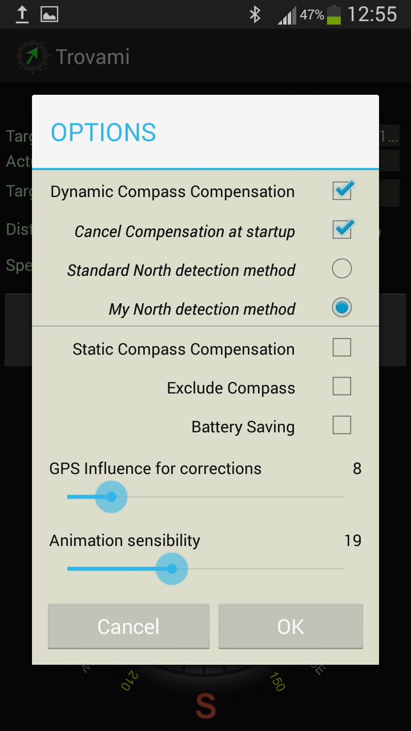Screen dimensions: 411x731
Task: Tap the upload arrow status icon
Action: 22,14
